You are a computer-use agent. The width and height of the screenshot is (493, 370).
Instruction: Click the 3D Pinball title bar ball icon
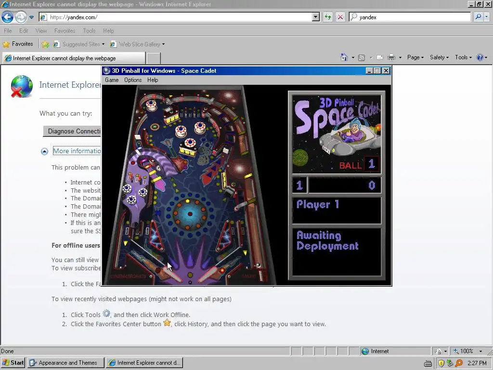tap(106, 71)
